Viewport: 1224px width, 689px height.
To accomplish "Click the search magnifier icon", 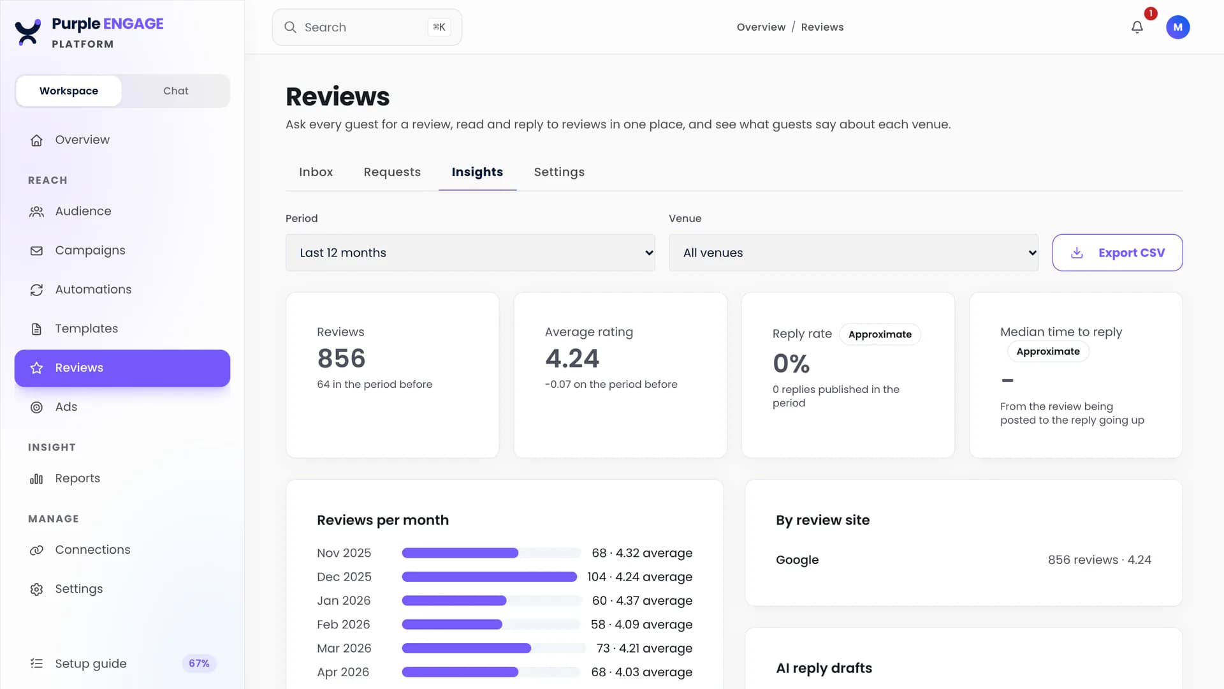I will (x=290, y=27).
